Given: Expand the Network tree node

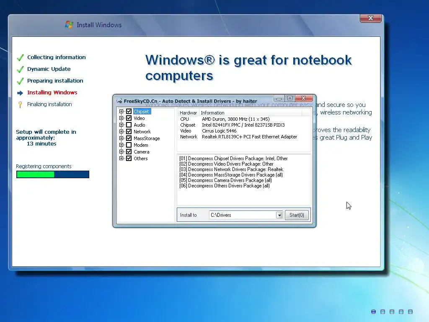Looking at the screenshot, I should pos(121,131).
